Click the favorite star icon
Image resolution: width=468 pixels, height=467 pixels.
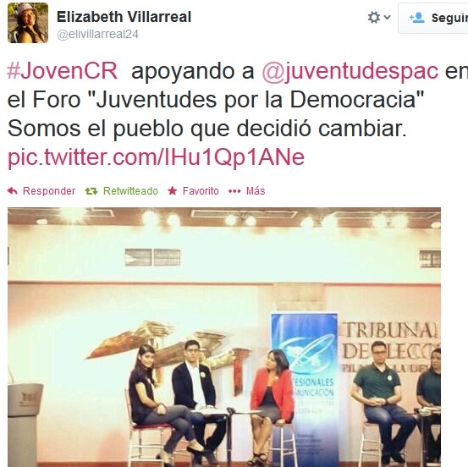coord(172,190)
